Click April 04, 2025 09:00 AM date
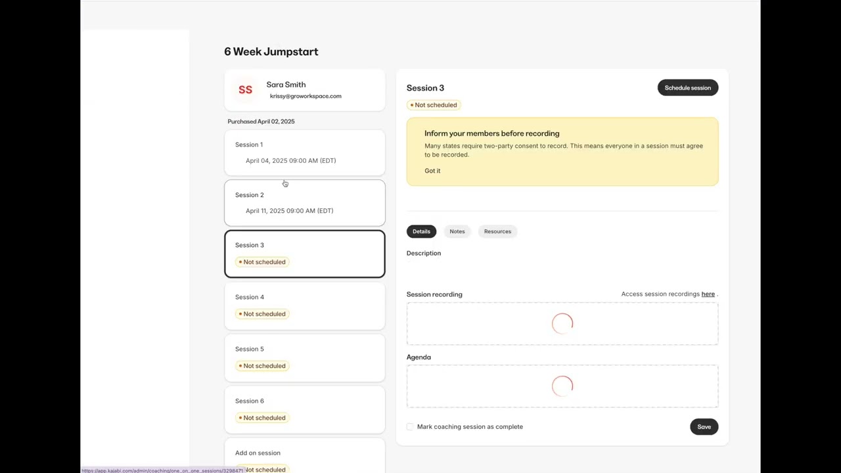The image size is (841, 473). tap(290, 161)
